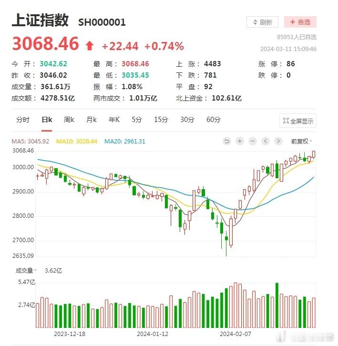Click the 上涨 count 4483
Image resolution: width=338 pixels, height=346 pixels.
pos(212,64)
